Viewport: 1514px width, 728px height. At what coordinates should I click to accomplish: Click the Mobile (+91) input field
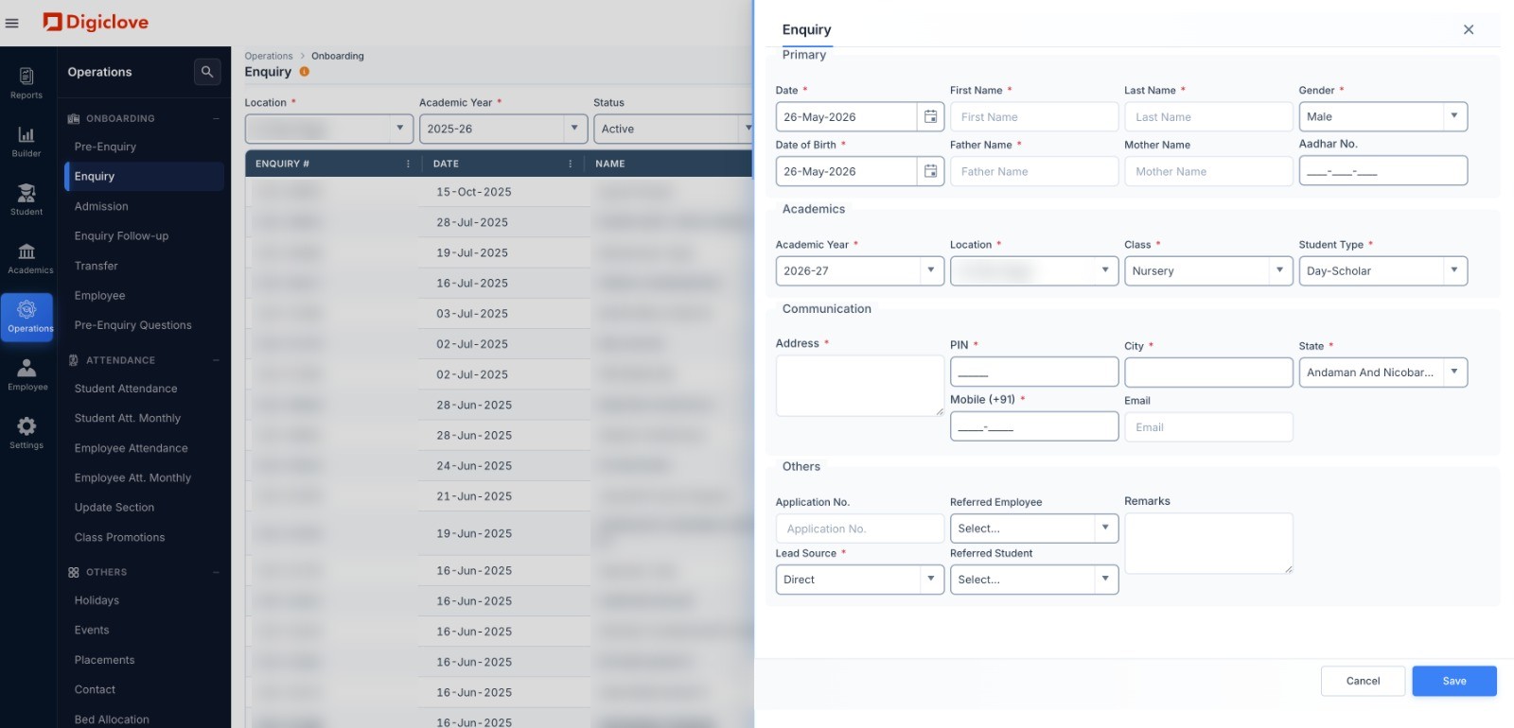[x=1034, y=426]
